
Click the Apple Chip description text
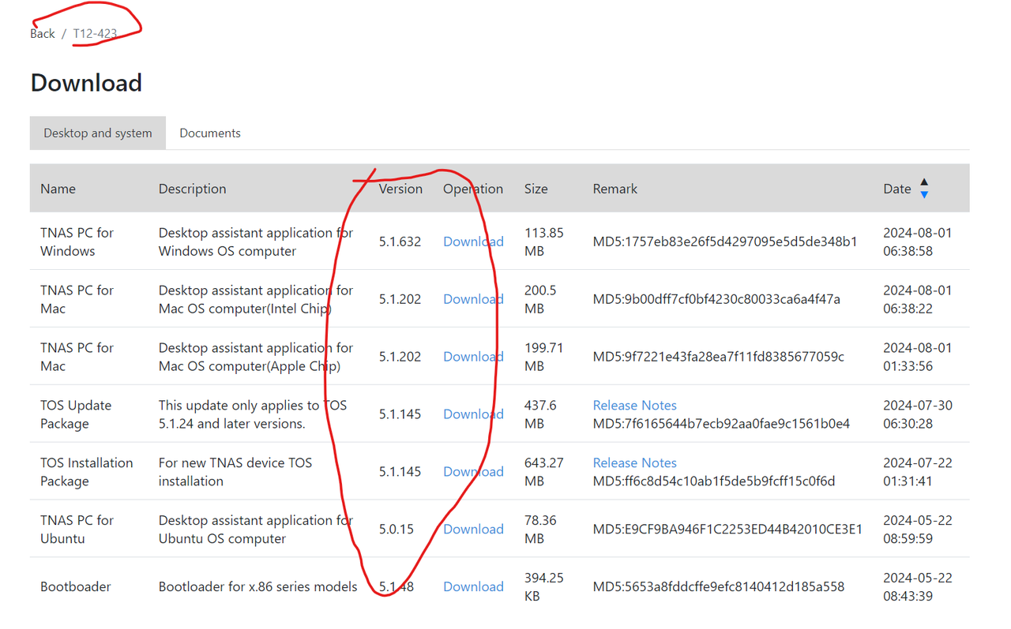tap(256, 357)
